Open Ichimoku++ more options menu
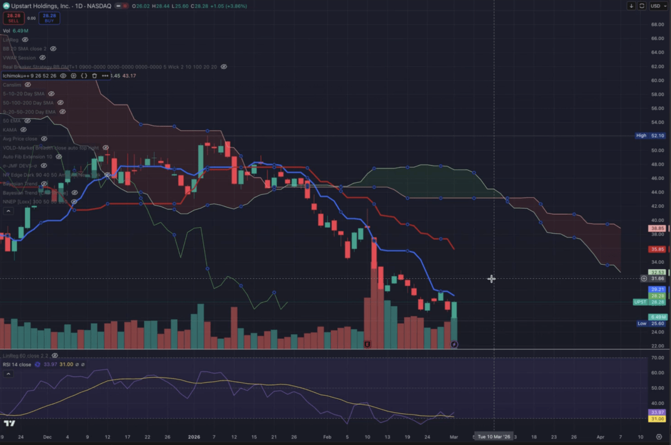Screen dimensions: 671x445 point(104,75)
